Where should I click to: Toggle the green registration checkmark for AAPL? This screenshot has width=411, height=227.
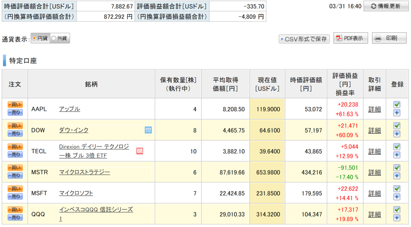(x=397, y=105)
